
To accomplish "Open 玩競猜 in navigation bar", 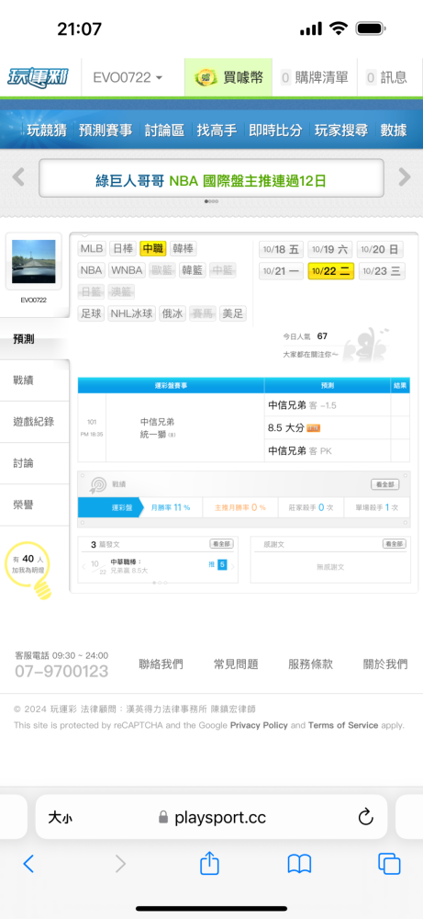I will [x=46, y=130].
